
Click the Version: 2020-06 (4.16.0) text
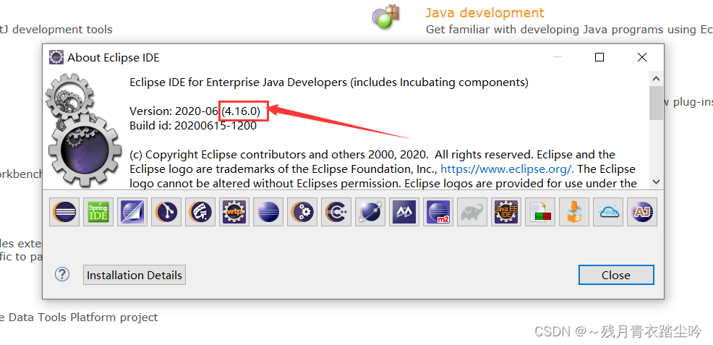[x=195, y=111]
